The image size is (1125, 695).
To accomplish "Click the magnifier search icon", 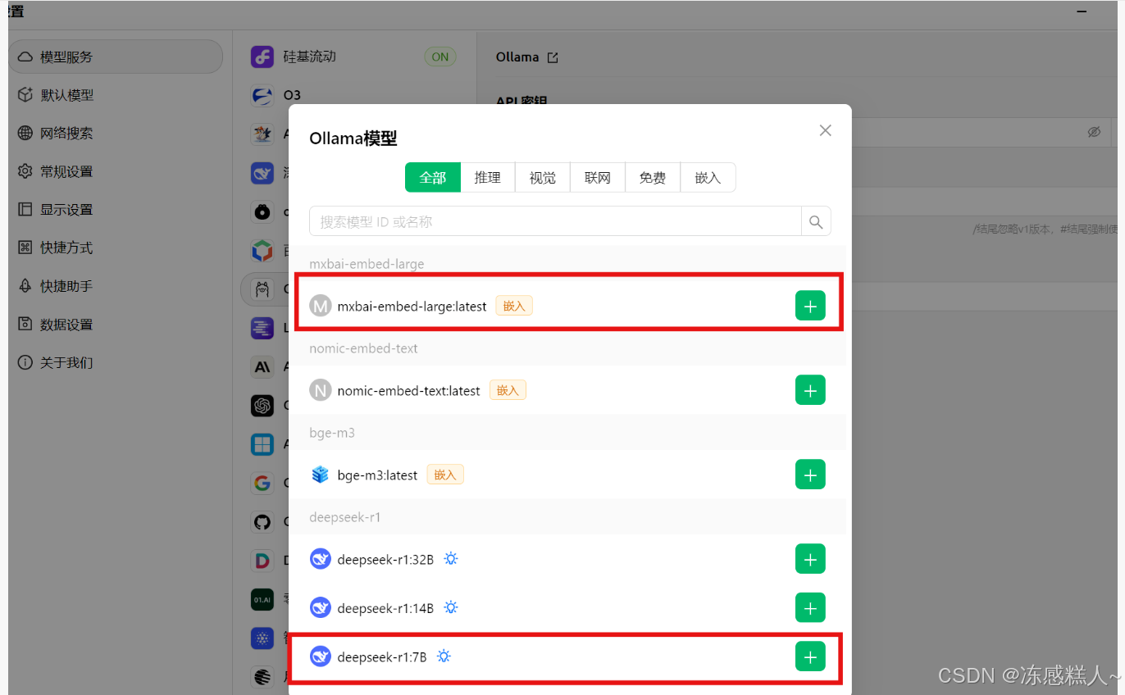I will (816, 221).
